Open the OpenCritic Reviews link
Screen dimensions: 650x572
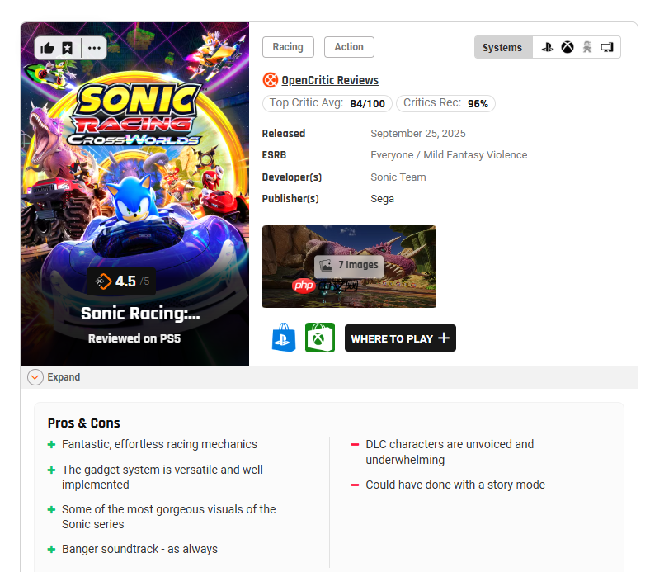(x=330, y=80)
